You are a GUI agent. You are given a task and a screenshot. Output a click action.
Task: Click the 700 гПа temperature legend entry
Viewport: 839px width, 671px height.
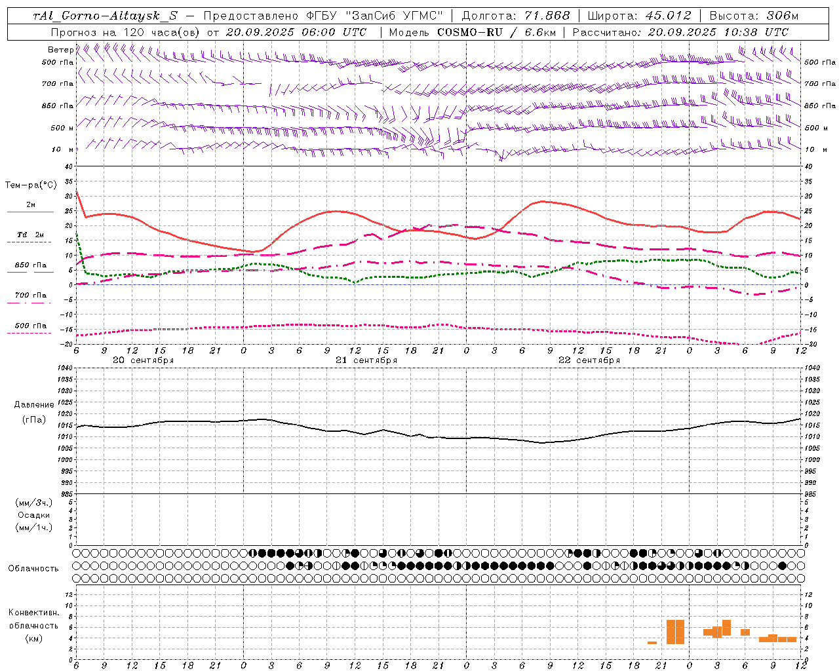(31, 296)
